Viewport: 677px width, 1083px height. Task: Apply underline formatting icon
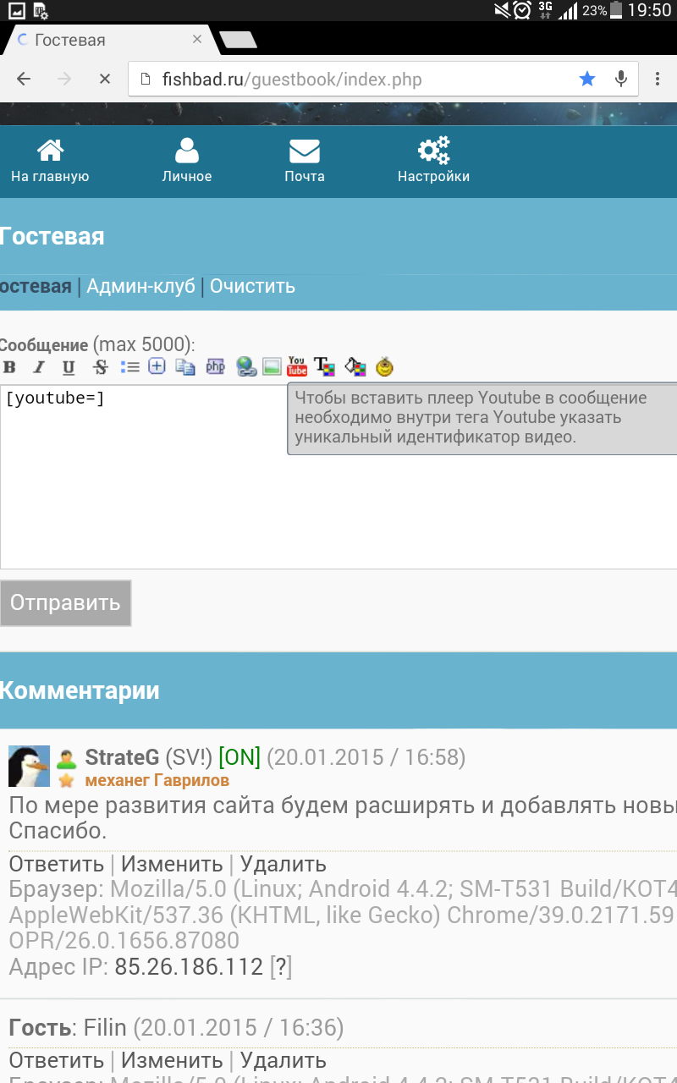click(x=69, y=366)
